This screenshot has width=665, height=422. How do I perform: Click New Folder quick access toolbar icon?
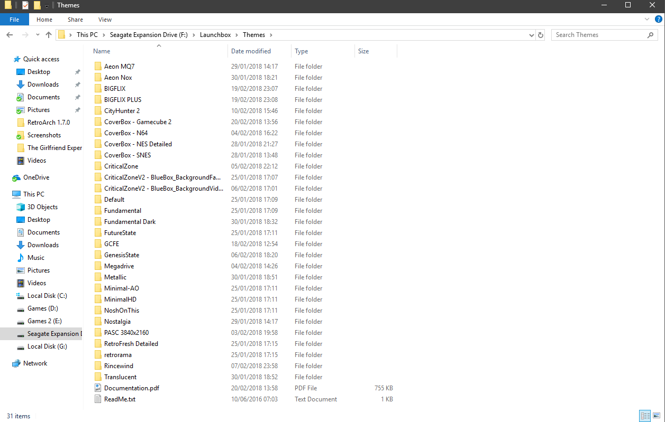[37, 5]
